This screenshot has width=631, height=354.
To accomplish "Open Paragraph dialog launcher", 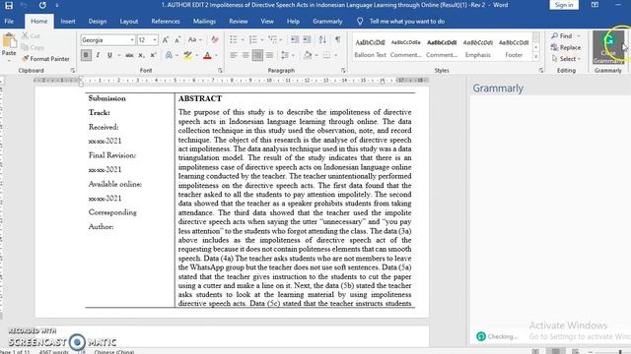I will 343,70.
